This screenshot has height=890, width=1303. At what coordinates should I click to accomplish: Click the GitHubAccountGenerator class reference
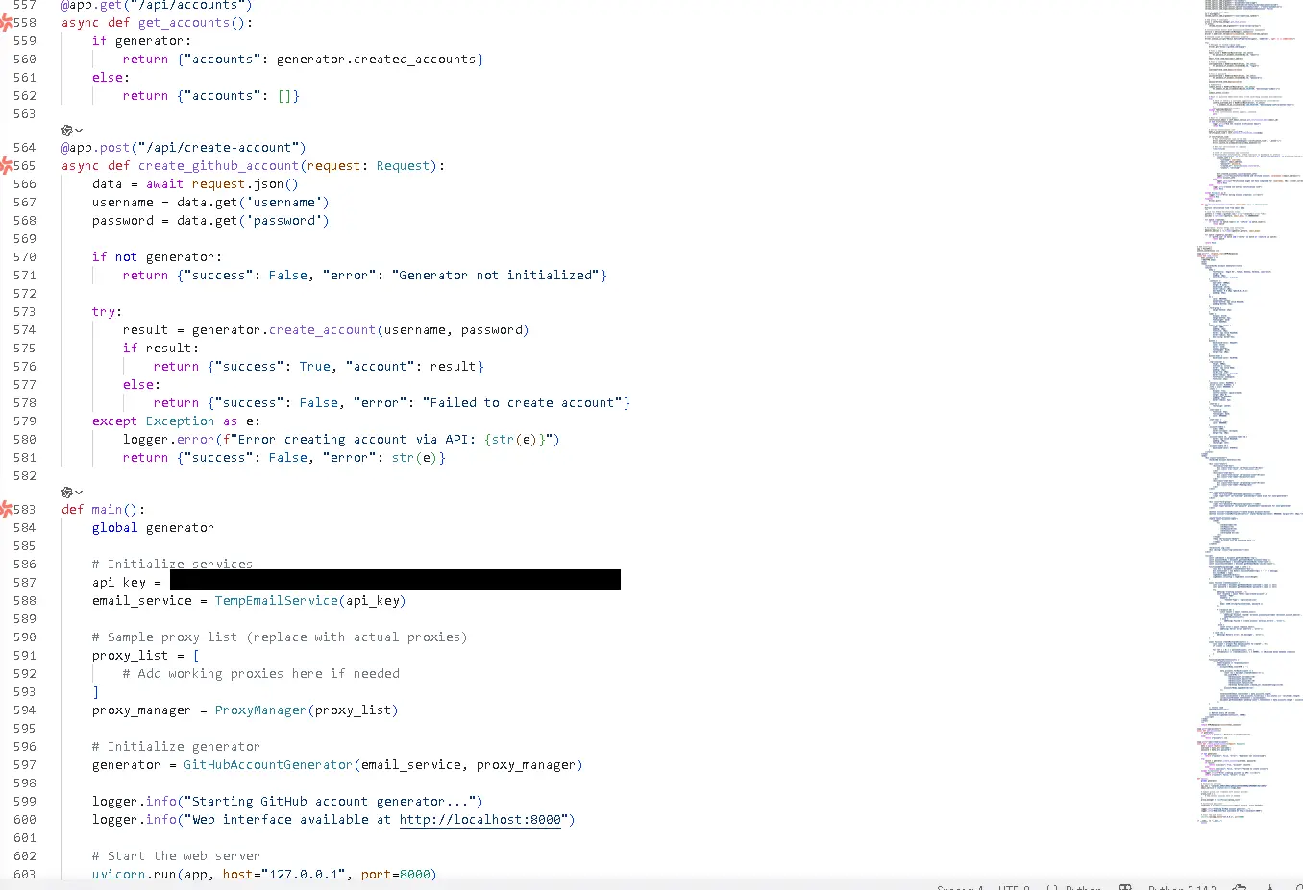269,764
